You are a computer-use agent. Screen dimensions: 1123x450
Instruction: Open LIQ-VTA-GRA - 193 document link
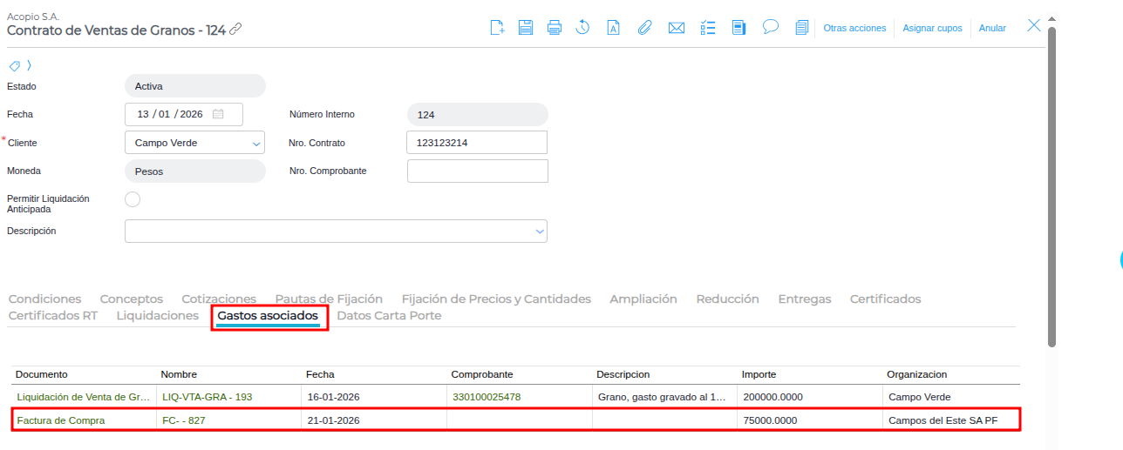[x=208, y=397]
